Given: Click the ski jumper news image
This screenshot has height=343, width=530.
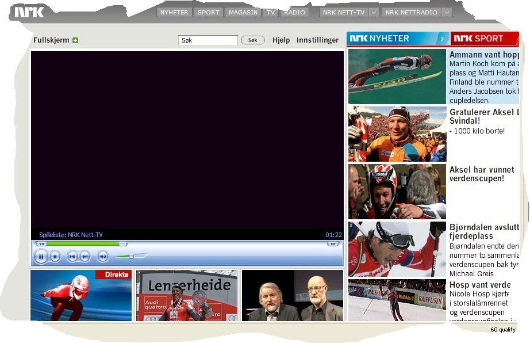Looking at the screenshot, I should click(397, 77).
